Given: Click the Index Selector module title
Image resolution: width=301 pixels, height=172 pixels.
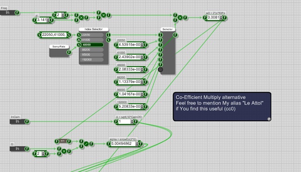Looking at the screenshot, I should [x=94, y=29].
